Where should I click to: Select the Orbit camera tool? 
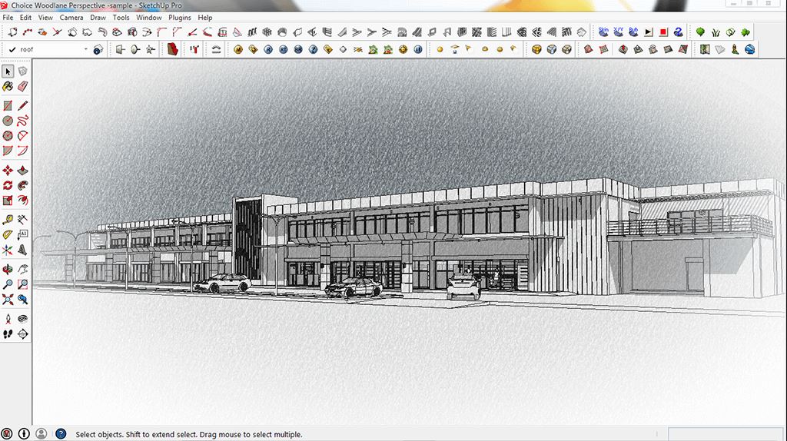click(x=8, y=270)
